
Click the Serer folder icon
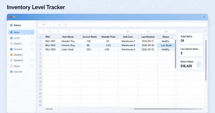tap(11, 32)
